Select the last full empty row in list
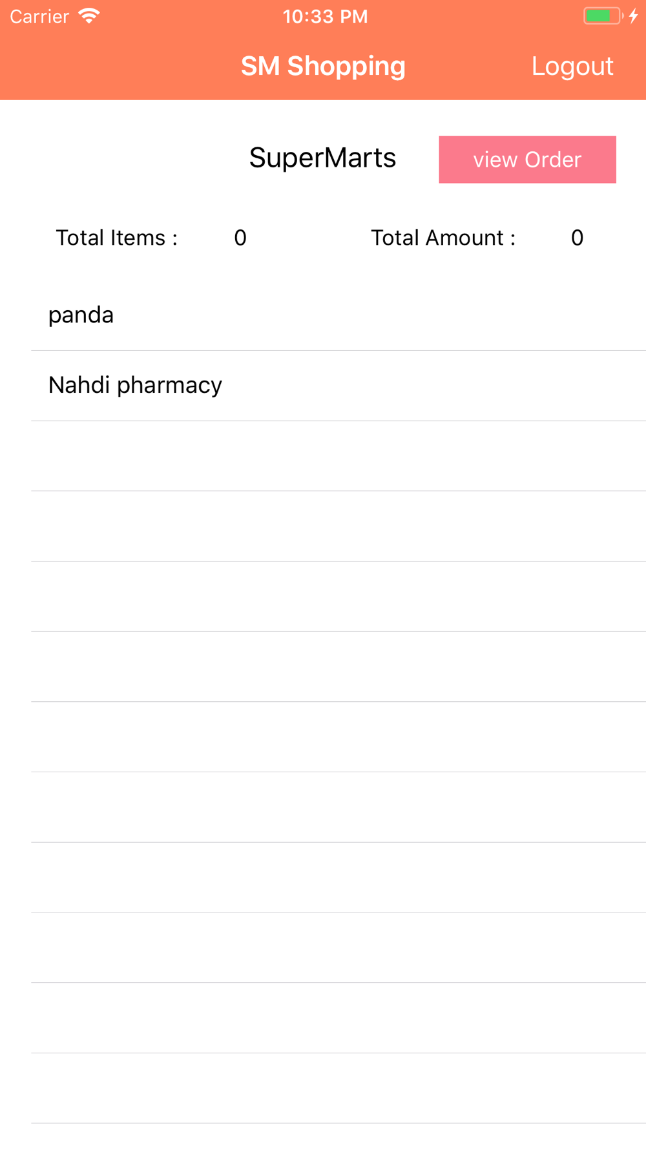The image size is (646, 1149). (323, 1088)
